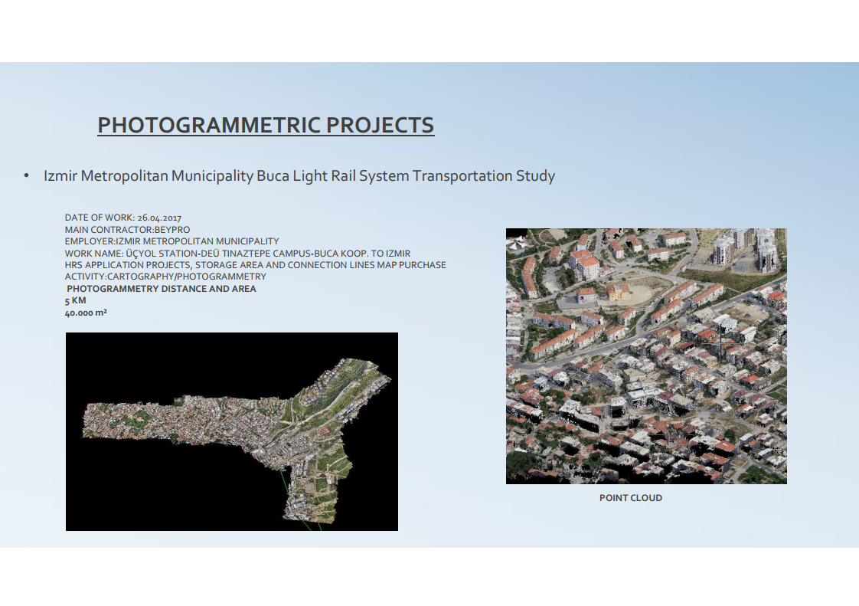
Task: Select the MAIN CONTRACTOR:BEYPRO text line
Action: click(127, 230)
